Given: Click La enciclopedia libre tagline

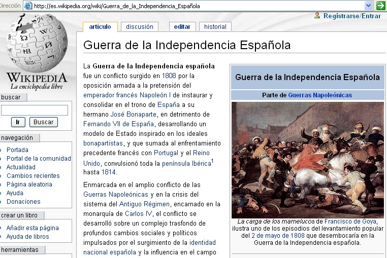Looking at the screenshot, I should pos(37,87).
